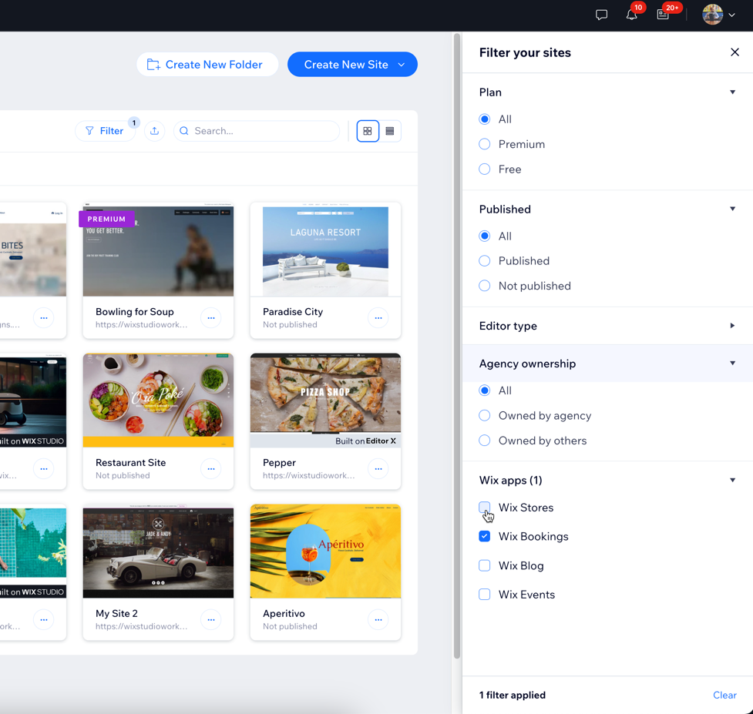Open more actions for Bowling for Soup
This screenshot has height=714, width=753.
coord(211,317)
